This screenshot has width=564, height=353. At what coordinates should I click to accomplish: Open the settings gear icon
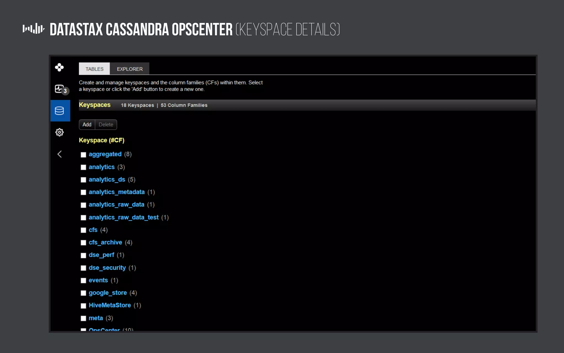tap(59, 132)
